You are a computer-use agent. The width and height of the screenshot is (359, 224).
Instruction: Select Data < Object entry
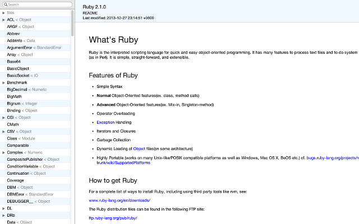(35, 222)
